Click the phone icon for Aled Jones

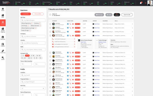70,83
